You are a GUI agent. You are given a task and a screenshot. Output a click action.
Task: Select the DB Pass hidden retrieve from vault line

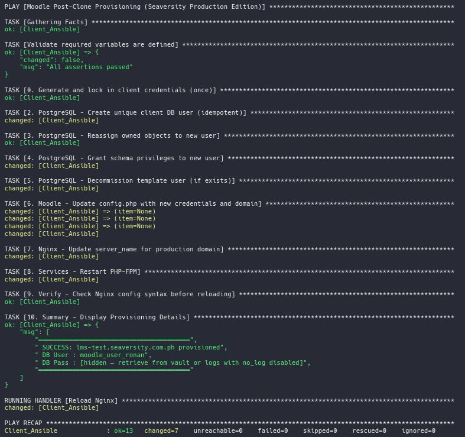pos(173,362)
